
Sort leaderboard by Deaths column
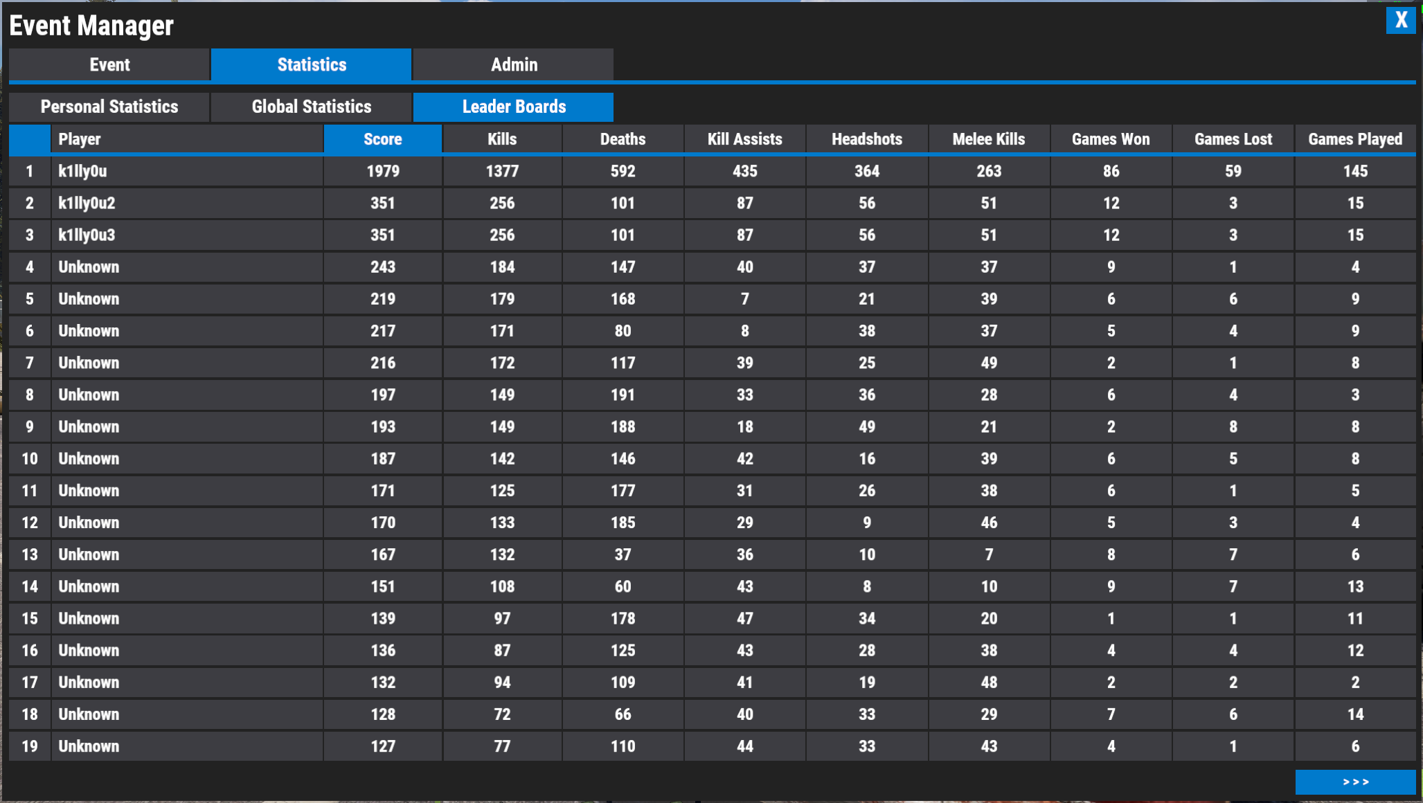tap(623, 139)
